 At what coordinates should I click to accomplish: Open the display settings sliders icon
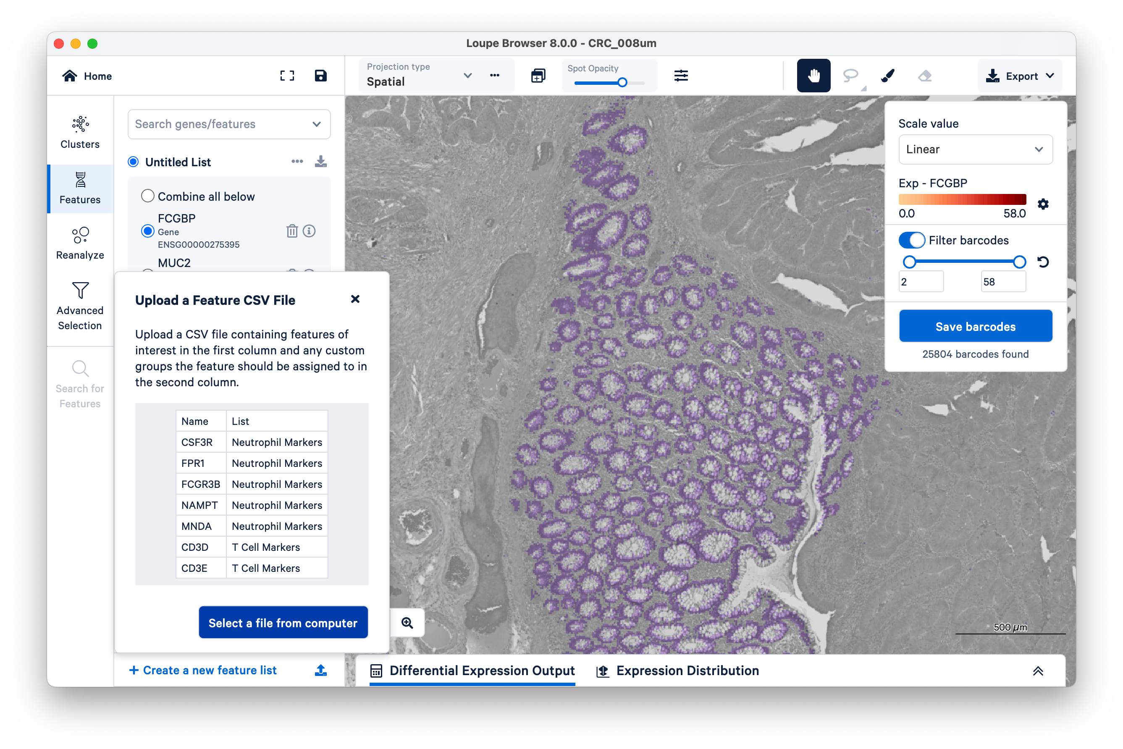click(x=681, y=76)
